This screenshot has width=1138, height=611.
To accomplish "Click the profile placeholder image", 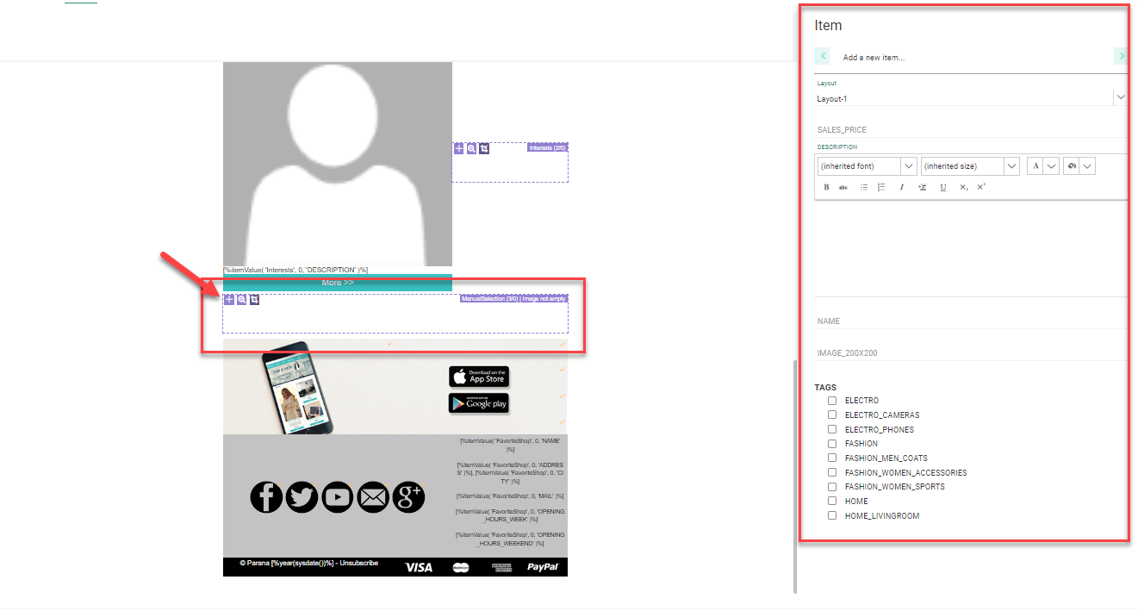I will (338, 164).
